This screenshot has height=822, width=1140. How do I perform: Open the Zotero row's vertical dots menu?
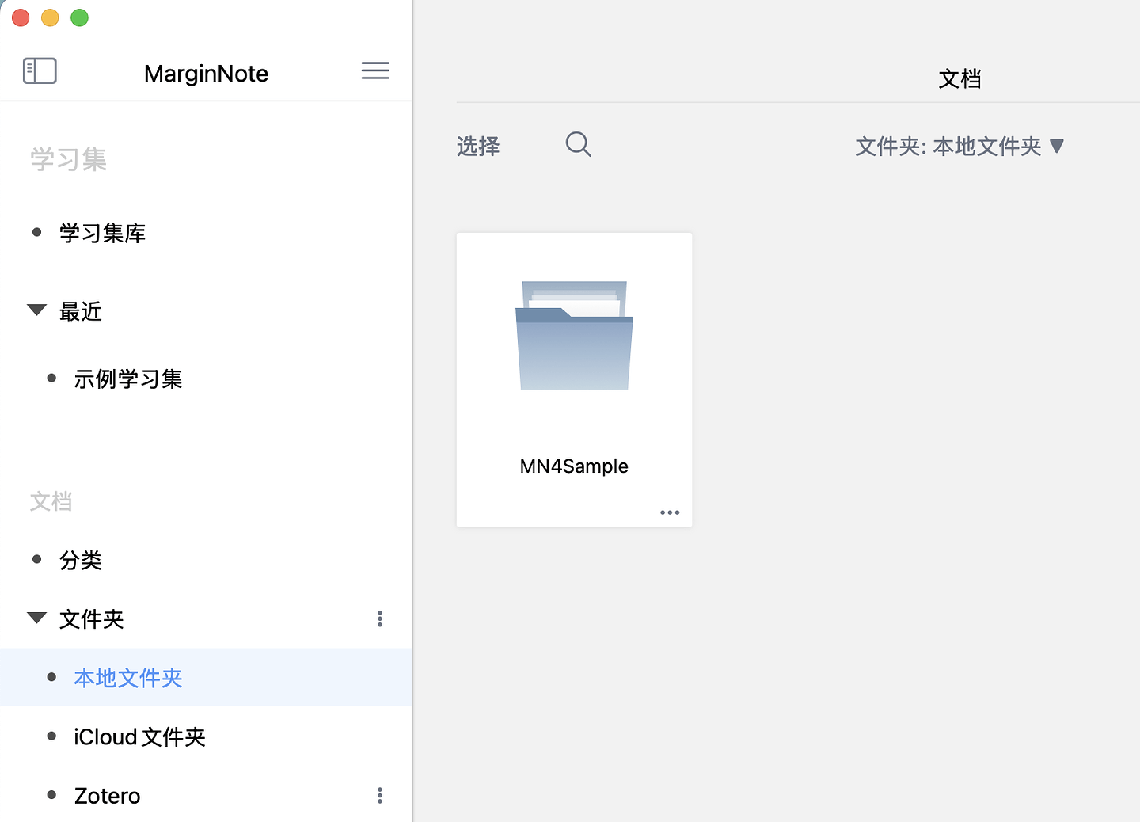pyautogui.click(x=380, y=795)
